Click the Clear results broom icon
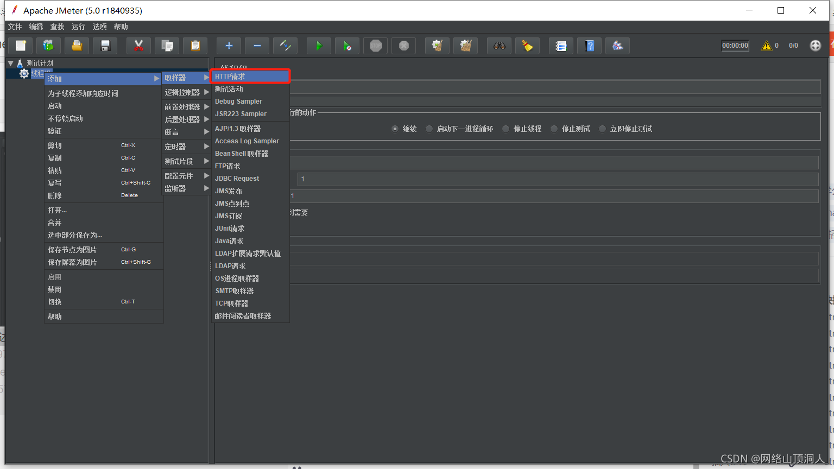 point(438,46)
